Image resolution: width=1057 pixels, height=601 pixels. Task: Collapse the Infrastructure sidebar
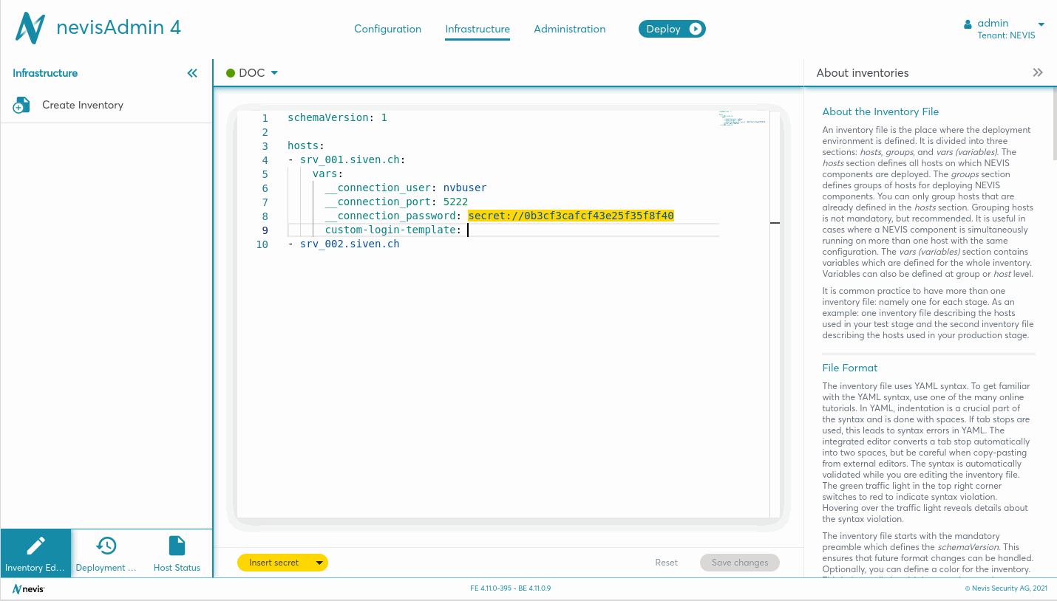(192, 73)
